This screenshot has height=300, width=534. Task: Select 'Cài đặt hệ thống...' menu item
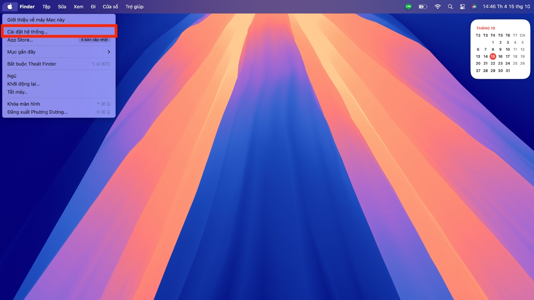click(28, 32)
